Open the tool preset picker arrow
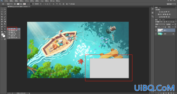 pos(5,4)
